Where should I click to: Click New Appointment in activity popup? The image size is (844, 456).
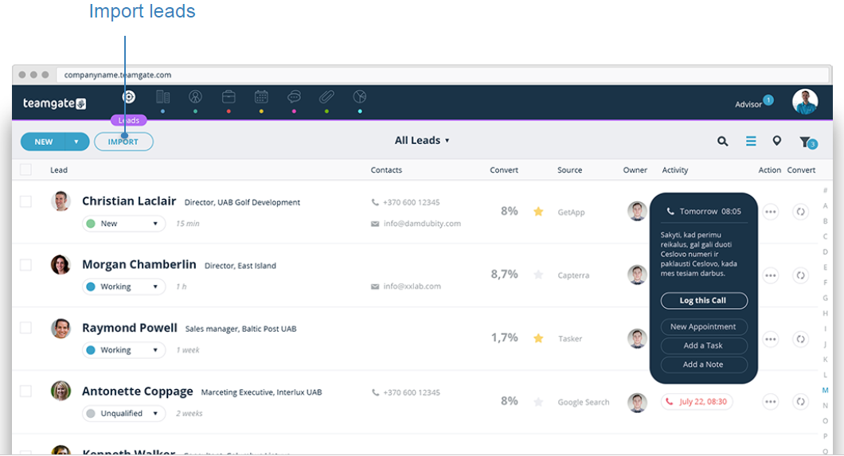[704, 326]
